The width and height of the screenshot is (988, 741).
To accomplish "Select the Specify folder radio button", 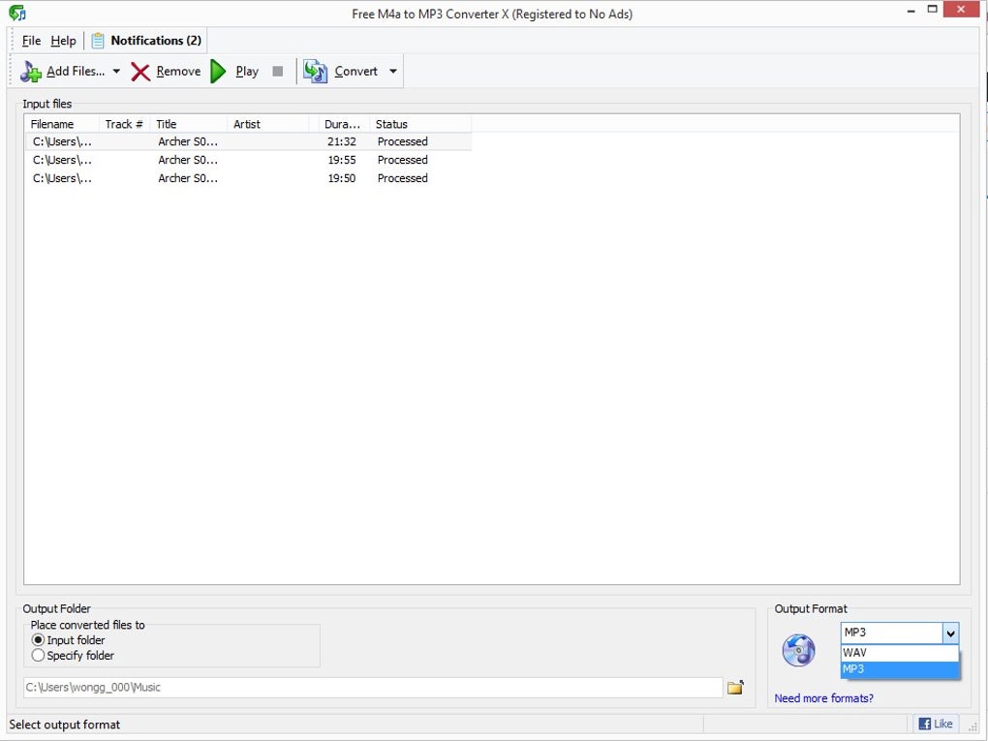I will [38, 656].
